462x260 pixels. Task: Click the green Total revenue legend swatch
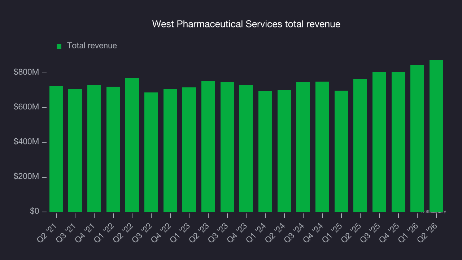[x=59, y=46]
